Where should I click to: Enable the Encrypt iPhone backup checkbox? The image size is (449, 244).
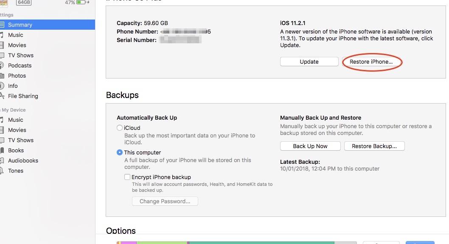(127, 177)
